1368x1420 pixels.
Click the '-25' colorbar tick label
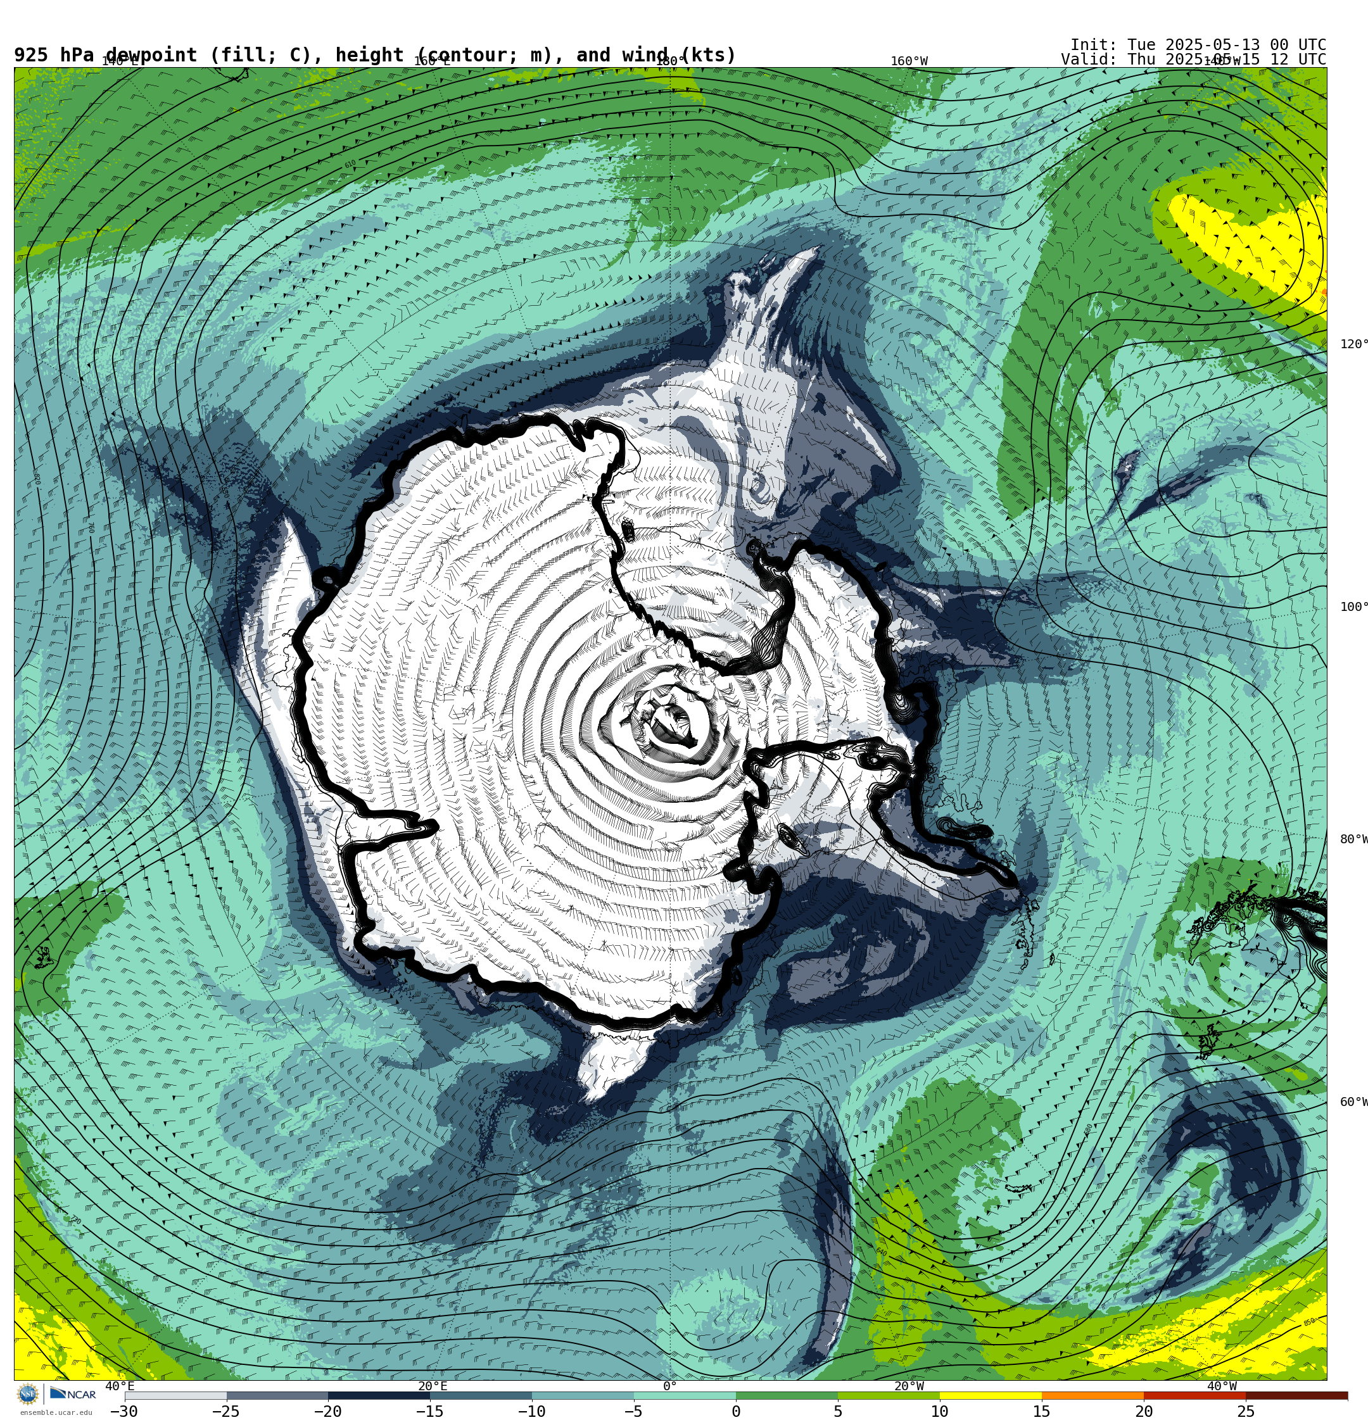click(225, 1411)
